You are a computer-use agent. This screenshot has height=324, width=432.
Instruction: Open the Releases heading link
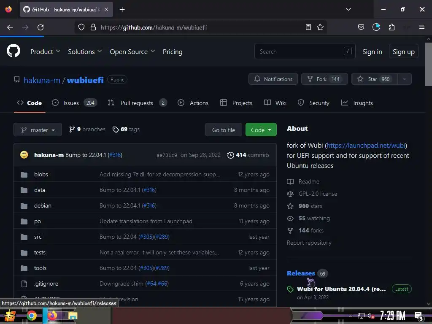[x=301, y=273]
